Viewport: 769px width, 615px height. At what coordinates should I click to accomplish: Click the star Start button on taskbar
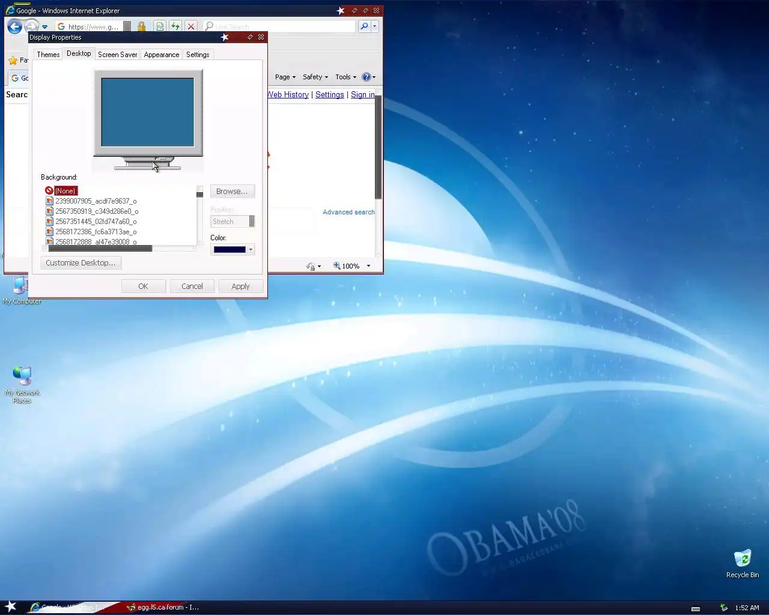coord(11,607)
